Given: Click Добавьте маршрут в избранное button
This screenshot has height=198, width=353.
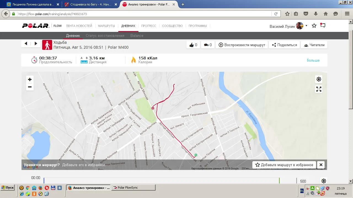Looking at the screenshot, I should pyautogui.click(x=284, y=165).
